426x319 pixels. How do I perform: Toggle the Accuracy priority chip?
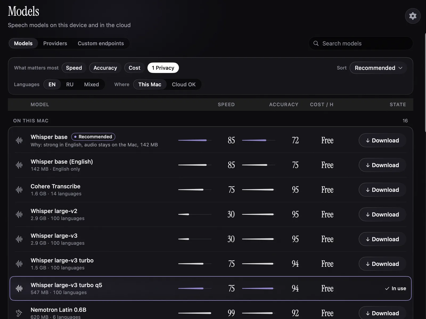point(105,68)
